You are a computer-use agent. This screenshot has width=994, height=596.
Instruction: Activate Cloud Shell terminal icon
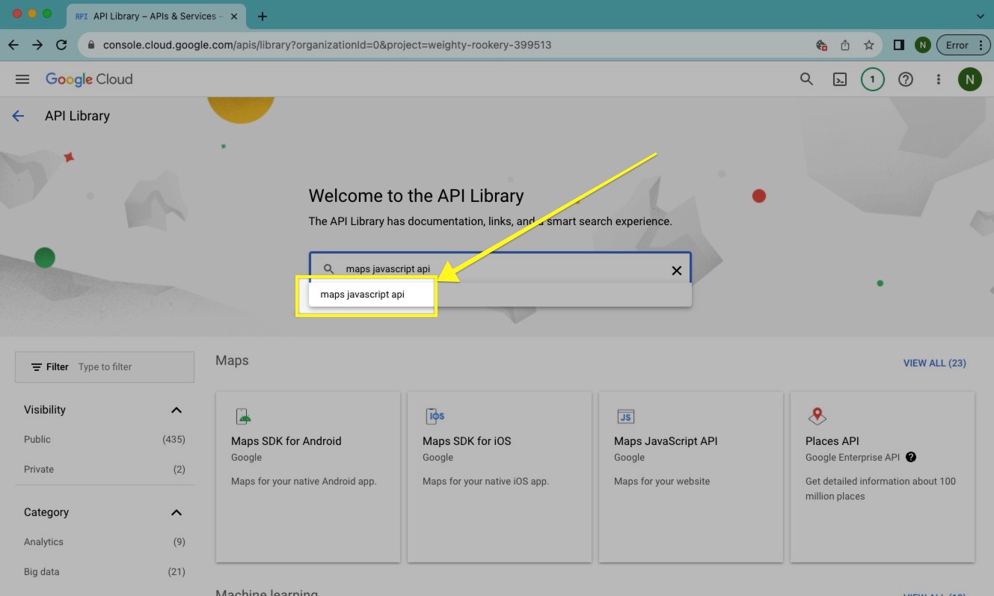tap(840, 79)
